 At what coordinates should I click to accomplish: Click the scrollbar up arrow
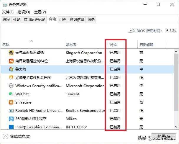(176, 51)
